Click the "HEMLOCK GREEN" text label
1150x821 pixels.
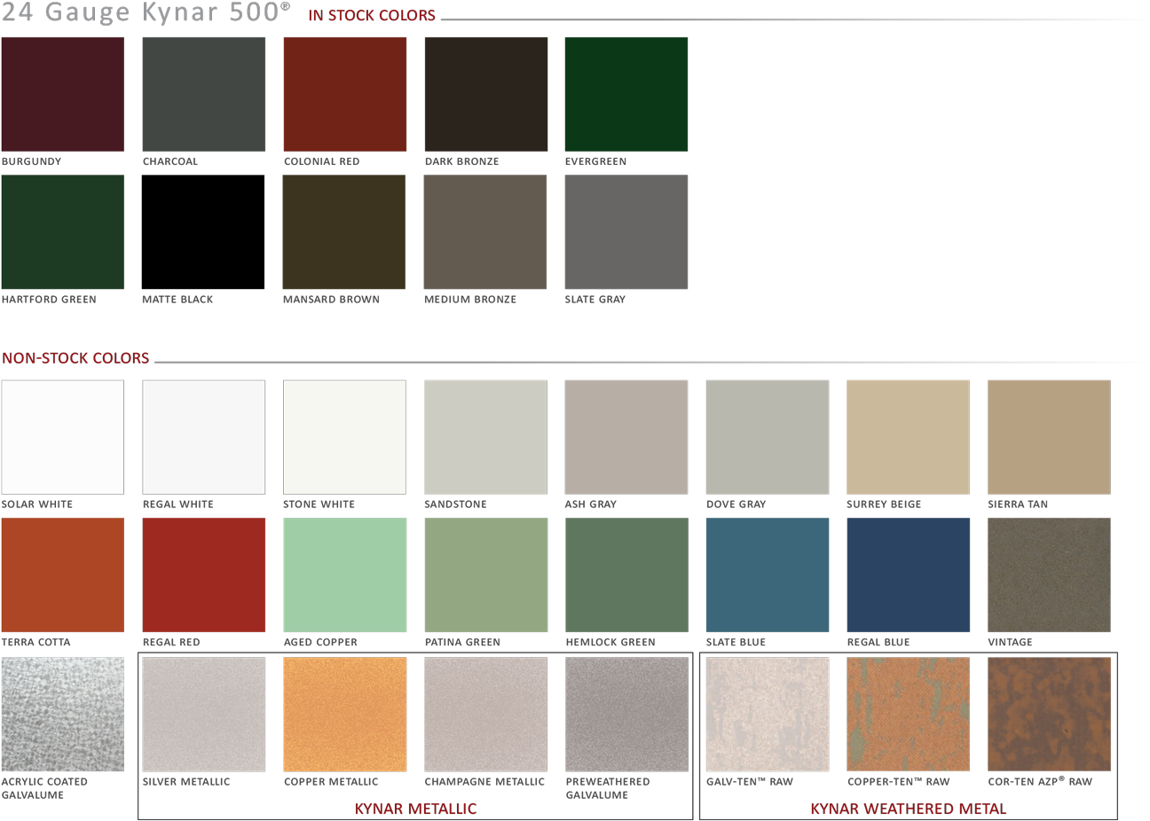click(x=610, y=642)
